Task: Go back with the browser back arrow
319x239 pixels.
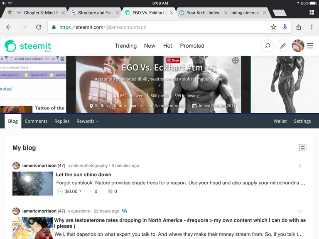Action: pyautogui.click(x=9, y=27)
